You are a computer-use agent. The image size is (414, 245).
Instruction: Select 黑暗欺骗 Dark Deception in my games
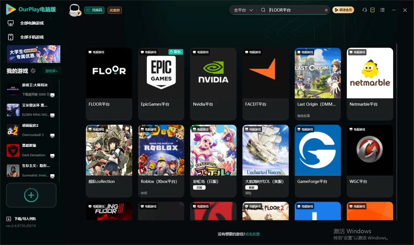click(31, 150)
